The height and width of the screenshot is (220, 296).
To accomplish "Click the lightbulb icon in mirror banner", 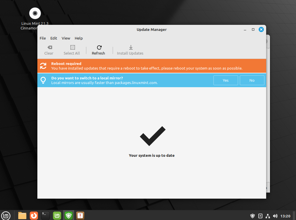I will 43,80.
